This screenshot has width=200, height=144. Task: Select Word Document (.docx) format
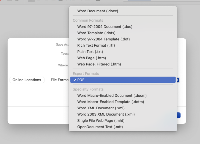point(123,11)
